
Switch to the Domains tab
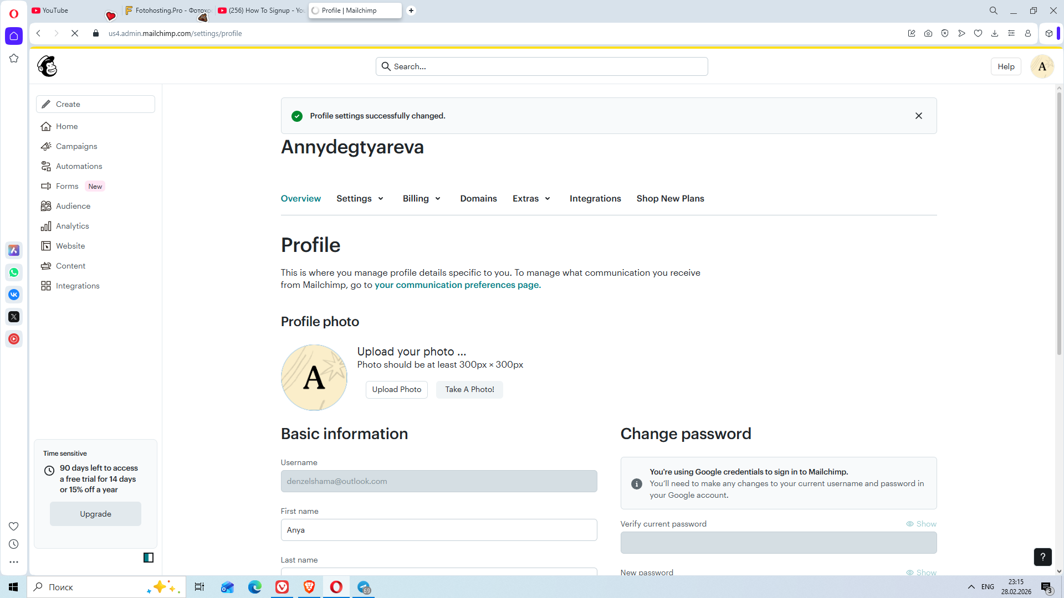pos(478,198)
